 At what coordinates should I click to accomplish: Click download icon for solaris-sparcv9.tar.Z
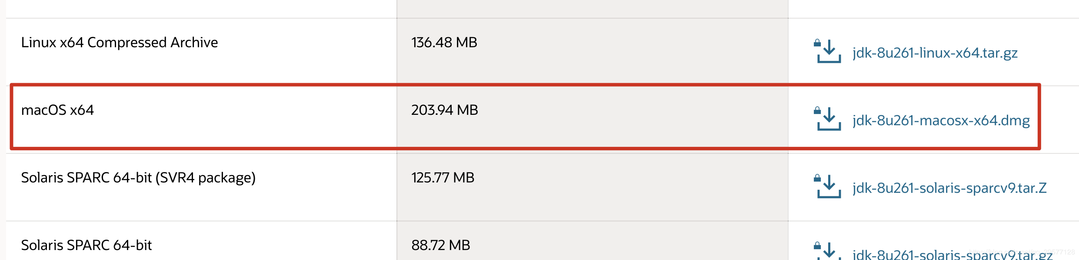coord(829,187)
